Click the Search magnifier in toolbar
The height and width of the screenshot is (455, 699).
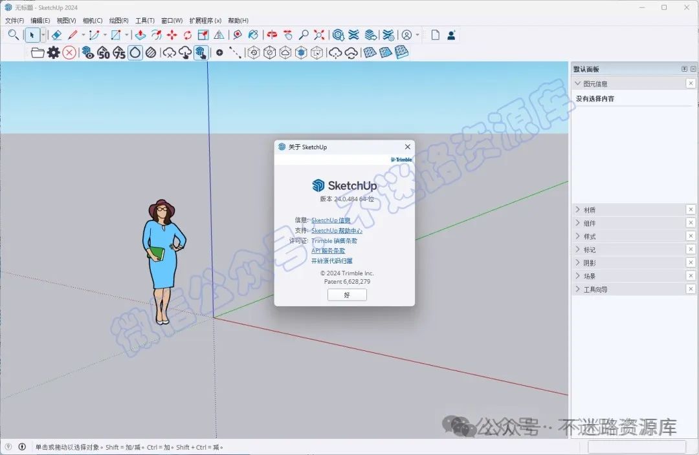pos(14,35)
